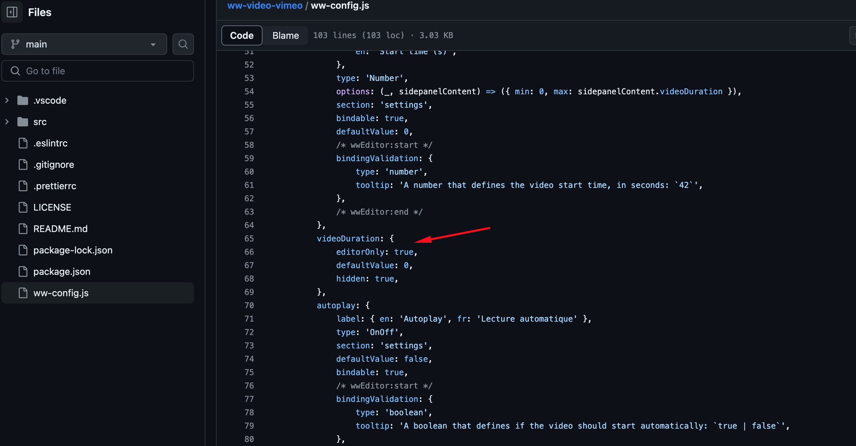Click bindingValidation on line 77

click(377, 399)
